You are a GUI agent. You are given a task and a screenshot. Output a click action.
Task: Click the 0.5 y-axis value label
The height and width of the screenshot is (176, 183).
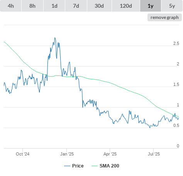(176, 125)
